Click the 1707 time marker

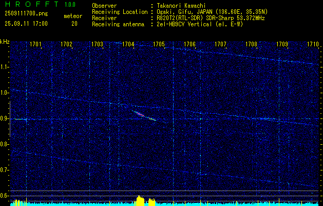click(x=220, y=44)
